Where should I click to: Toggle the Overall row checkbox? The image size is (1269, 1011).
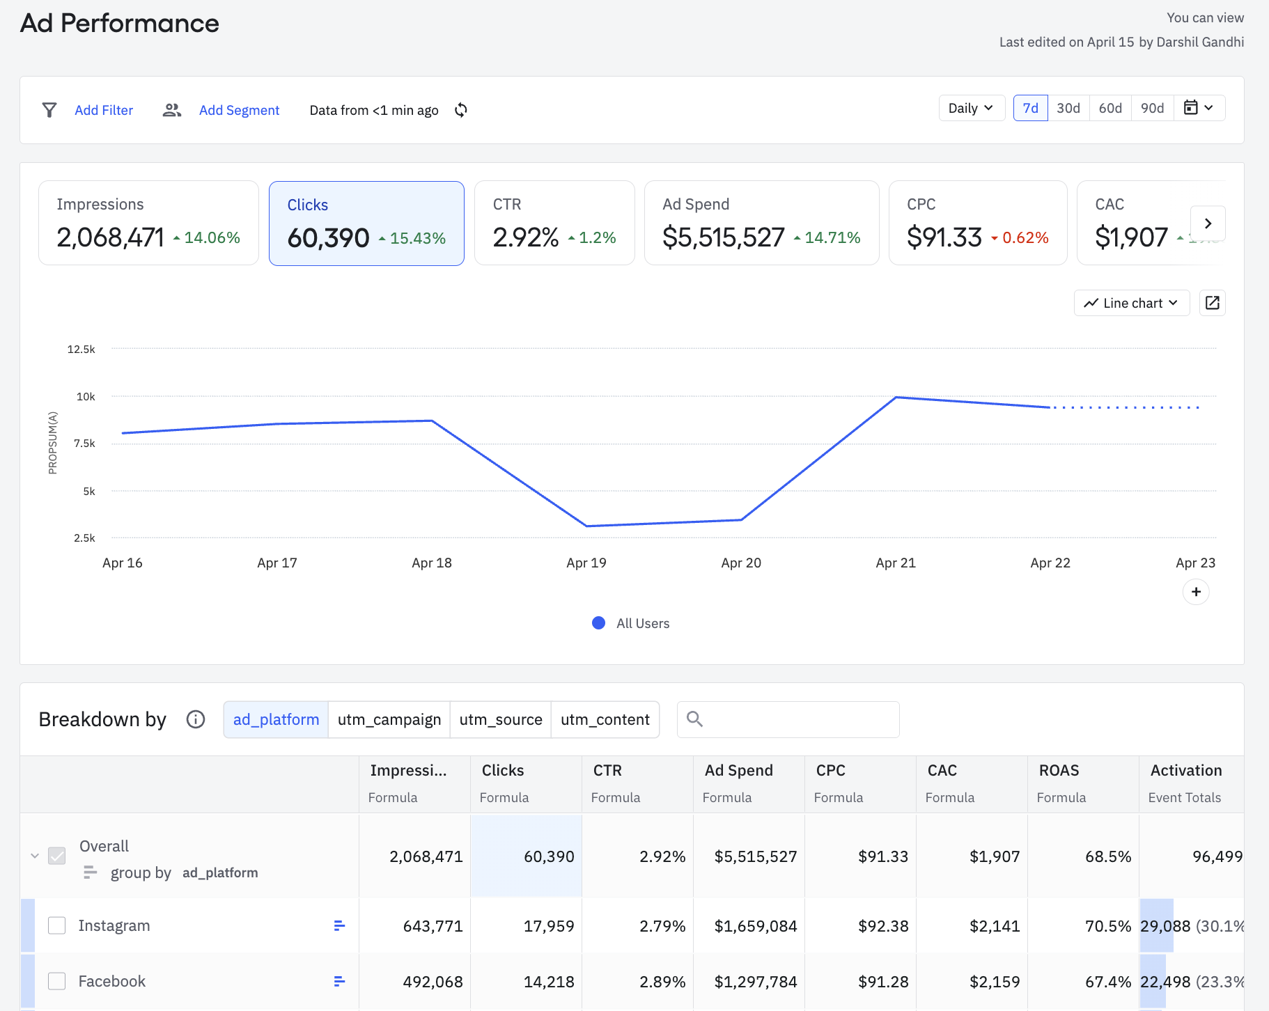click(x=57, y=856)
